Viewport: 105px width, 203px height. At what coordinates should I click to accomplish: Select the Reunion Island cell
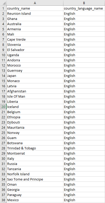point(35,13)
